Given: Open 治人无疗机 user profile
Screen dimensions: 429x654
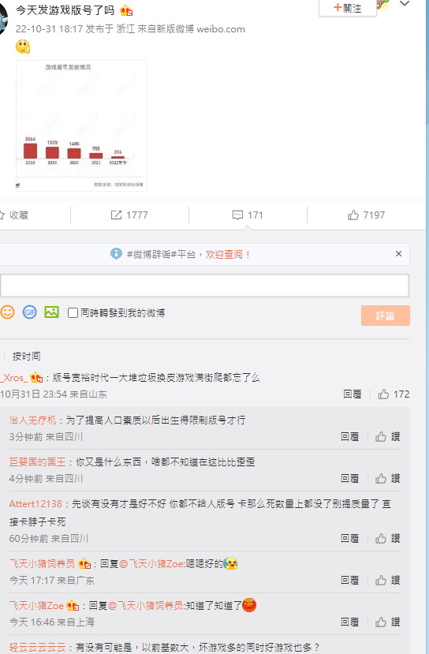Looking at the screenshot, I should (32, 420).
